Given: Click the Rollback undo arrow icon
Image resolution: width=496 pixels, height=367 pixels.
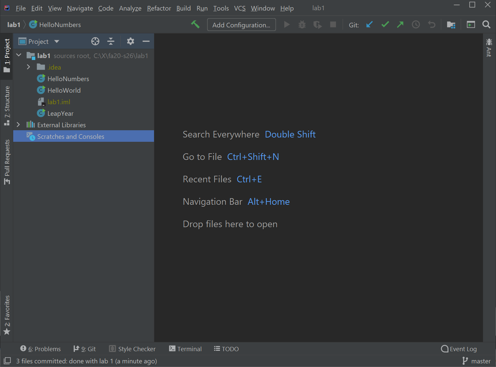Looking at the screenshot, I should tap(431, 24).
